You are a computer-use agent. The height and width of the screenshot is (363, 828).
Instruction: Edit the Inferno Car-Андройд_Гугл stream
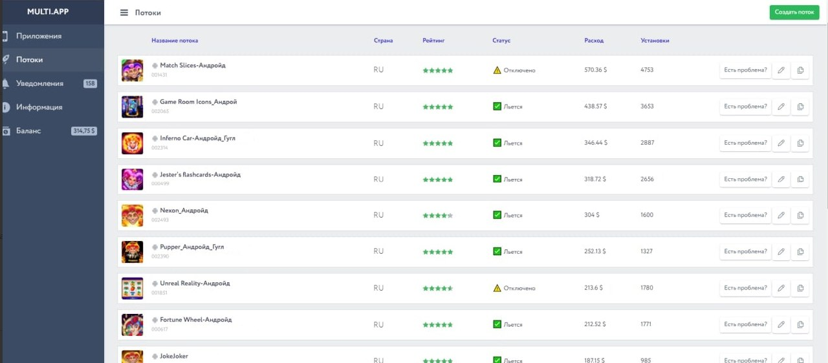[x=781, y=143]
